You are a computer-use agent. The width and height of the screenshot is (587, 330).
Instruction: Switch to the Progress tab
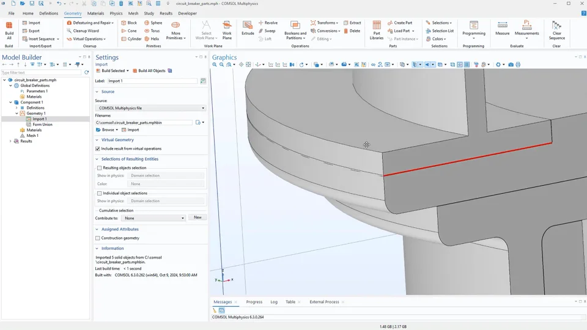(x=254, y=302)
